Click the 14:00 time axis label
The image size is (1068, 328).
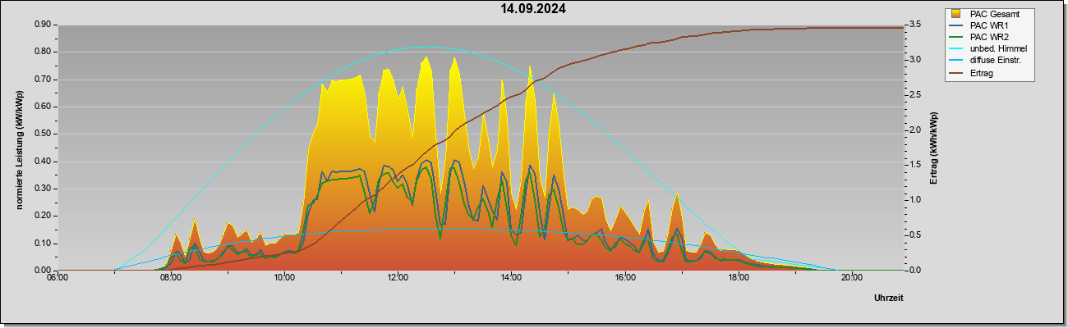(x=511, y=277)
